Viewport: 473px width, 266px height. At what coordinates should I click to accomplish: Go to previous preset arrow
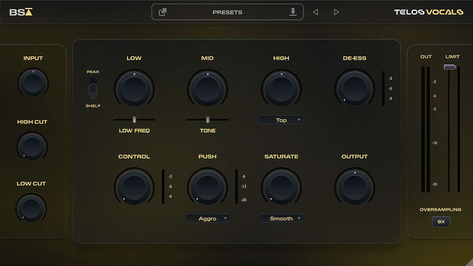coord(316,12)
